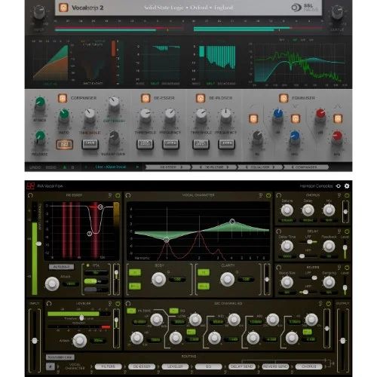The image size is (377, 377).
Task: Solo the Leveler module headphone icon
Action: [49, 304]
